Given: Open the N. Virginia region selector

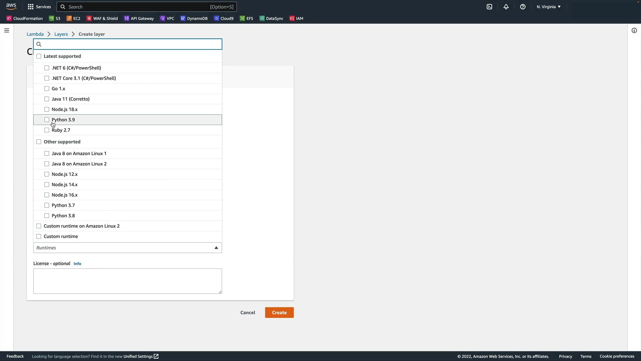Looking at the screenshot, I should coord(549,7).
